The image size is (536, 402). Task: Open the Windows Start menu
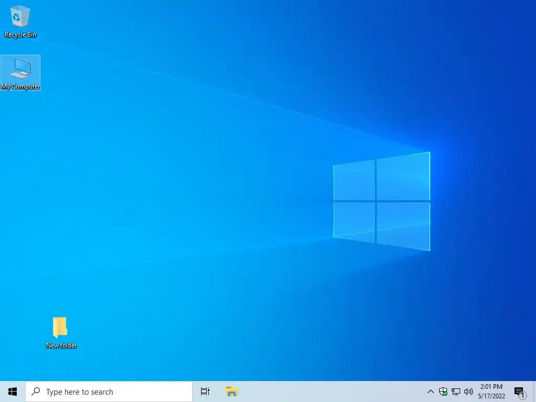(x=13, y=392)
